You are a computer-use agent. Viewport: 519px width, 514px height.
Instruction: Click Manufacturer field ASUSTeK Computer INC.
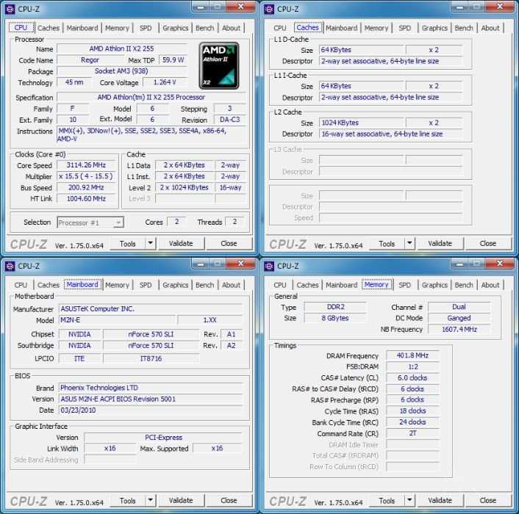[x=151, y=308]
